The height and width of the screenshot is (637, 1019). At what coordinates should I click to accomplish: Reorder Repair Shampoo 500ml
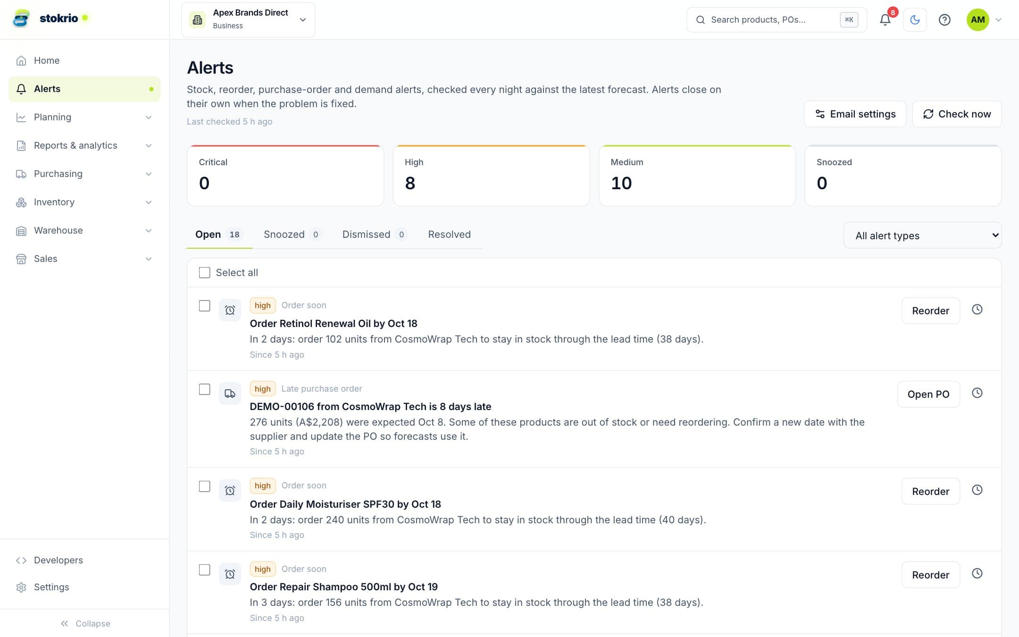tap(930, 575)
